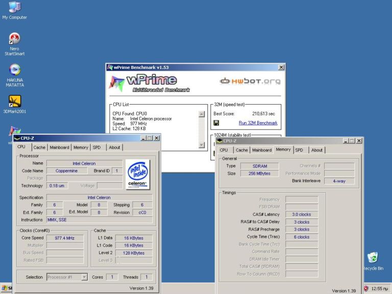Open Cache tab in right CPU-Z window
The width and height of the screenshot is (392, 294).
(x=242, y=150)
